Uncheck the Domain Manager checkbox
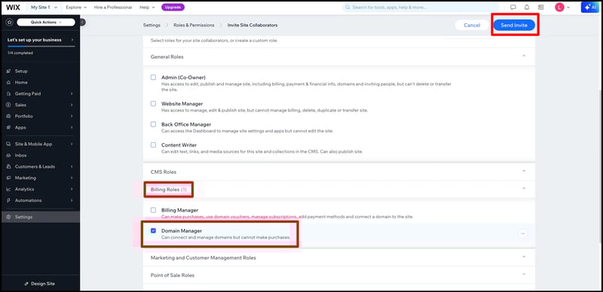603x292 pixels. pos(154,230)
